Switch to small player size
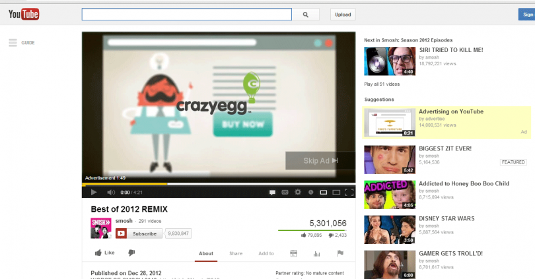The width and height of the screenshot is (535, 279). [324, 193]
